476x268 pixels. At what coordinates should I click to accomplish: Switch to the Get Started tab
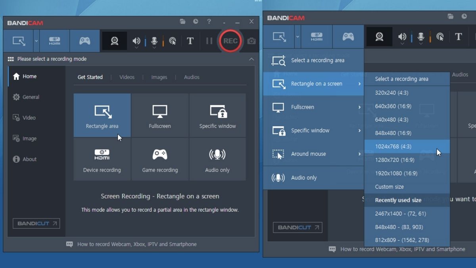[x=90, y=77]
